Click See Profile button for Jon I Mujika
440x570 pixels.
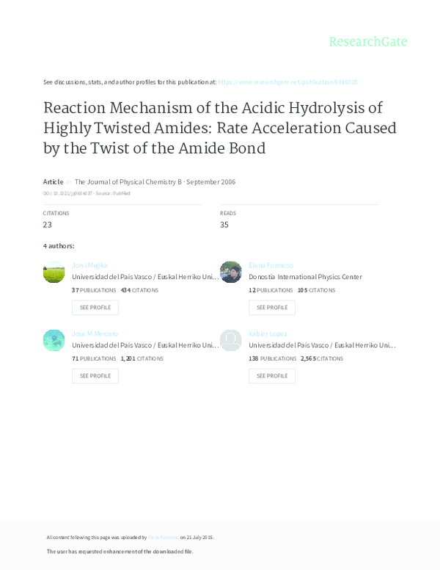[x=95, y=307]
